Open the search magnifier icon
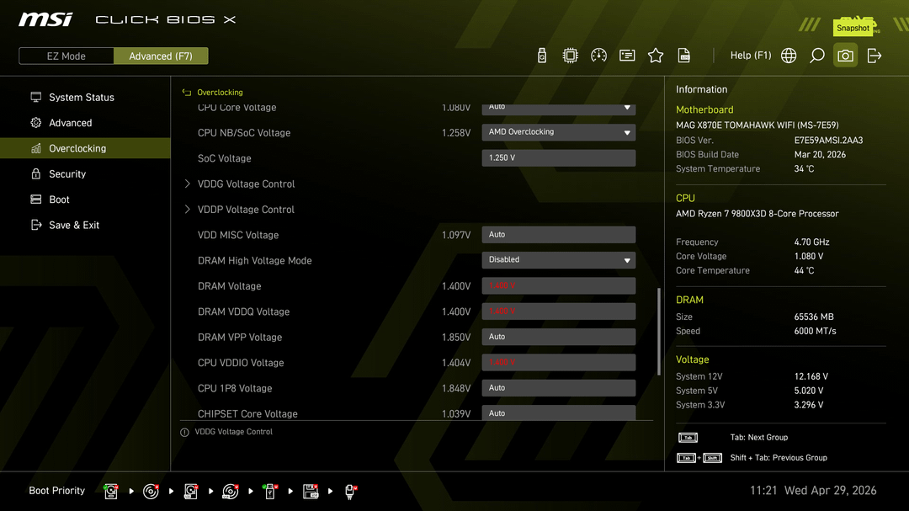The image size is (909, 511). [817, 56]
